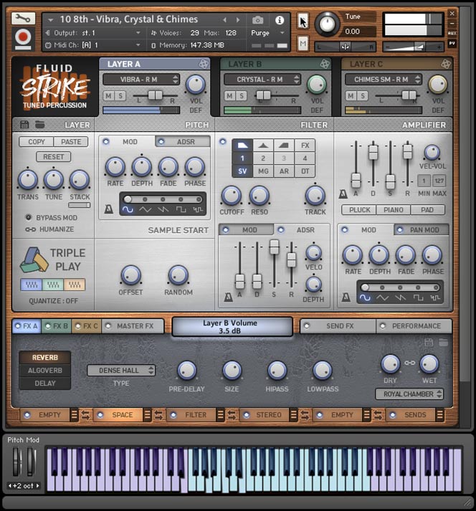This screenshot has width=476, height=511.
Task: Select the amplifier LFO random waveform
Action: point(435,298)
